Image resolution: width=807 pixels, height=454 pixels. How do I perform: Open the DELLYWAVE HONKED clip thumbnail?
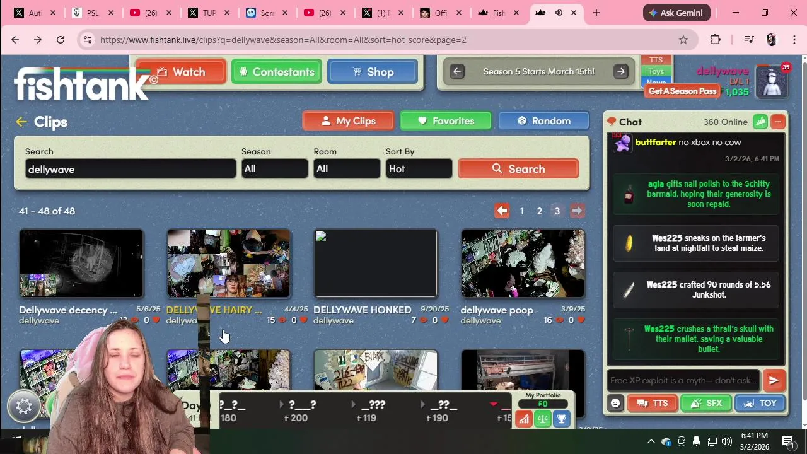click(376, 263)
